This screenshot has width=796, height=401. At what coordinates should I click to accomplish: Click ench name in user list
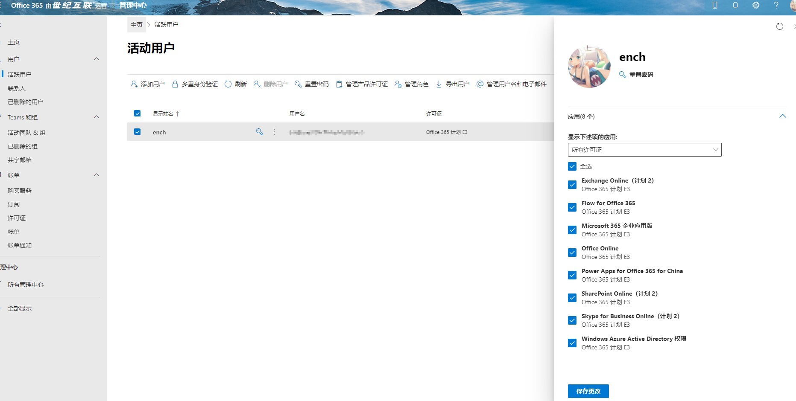159,132
